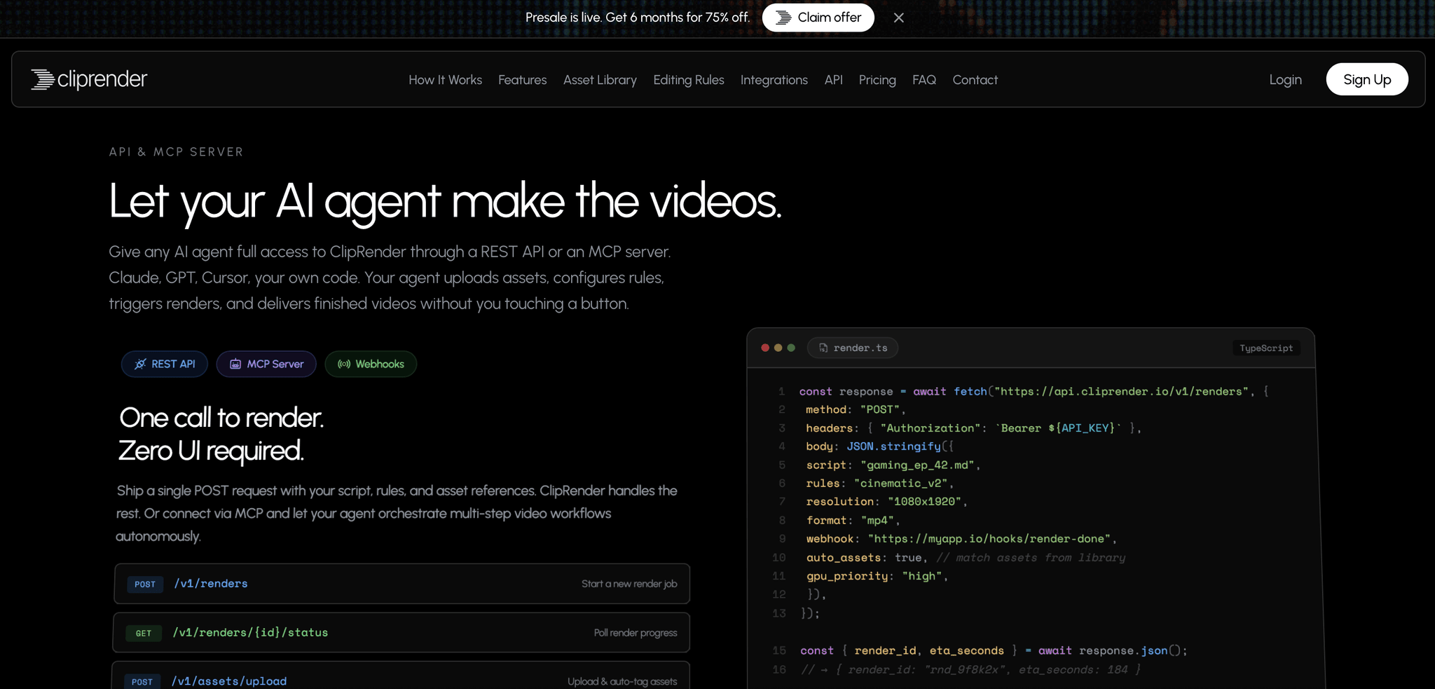
Task: Click the broadcast icon on Webhooks pill
Action: [344, 364]
